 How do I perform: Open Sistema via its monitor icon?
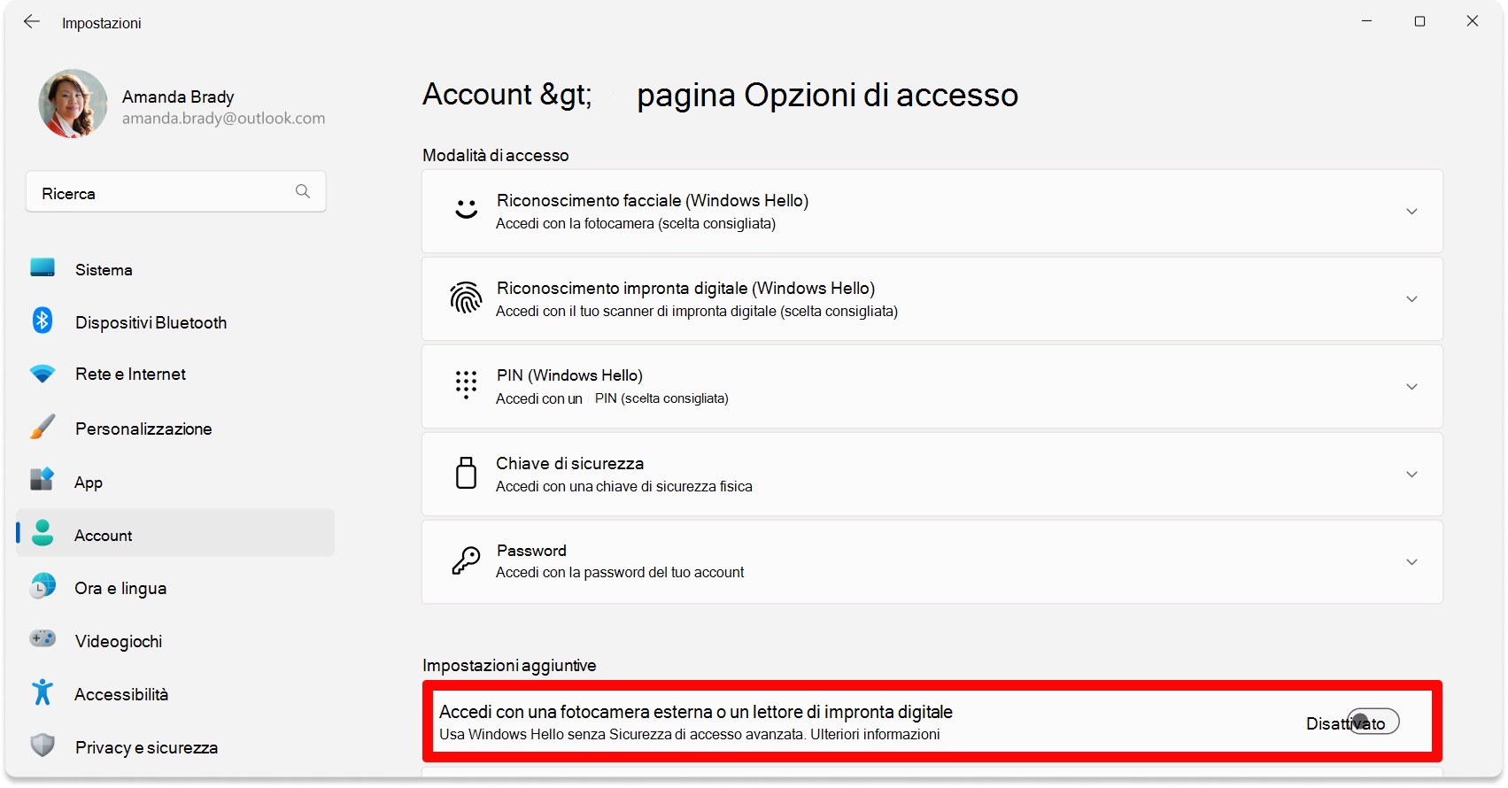click(43, 268)
